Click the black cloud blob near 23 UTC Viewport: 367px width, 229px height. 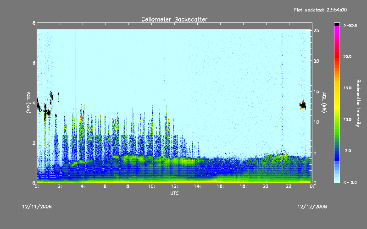tap(303, 105)
